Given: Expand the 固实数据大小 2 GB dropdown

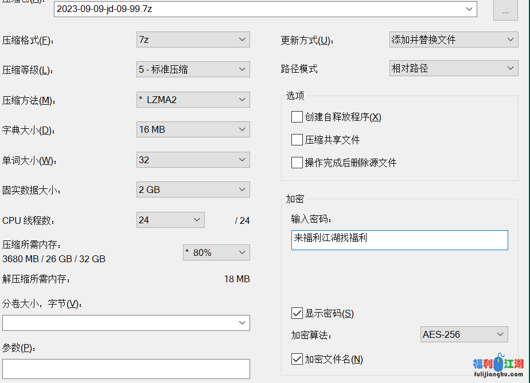Looking at the screenshot, I should point(193,189).
